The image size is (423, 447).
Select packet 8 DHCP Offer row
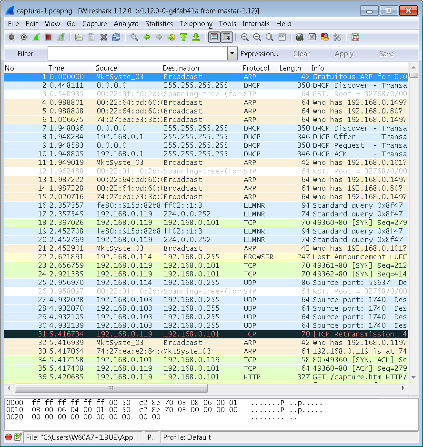(206, 137)
